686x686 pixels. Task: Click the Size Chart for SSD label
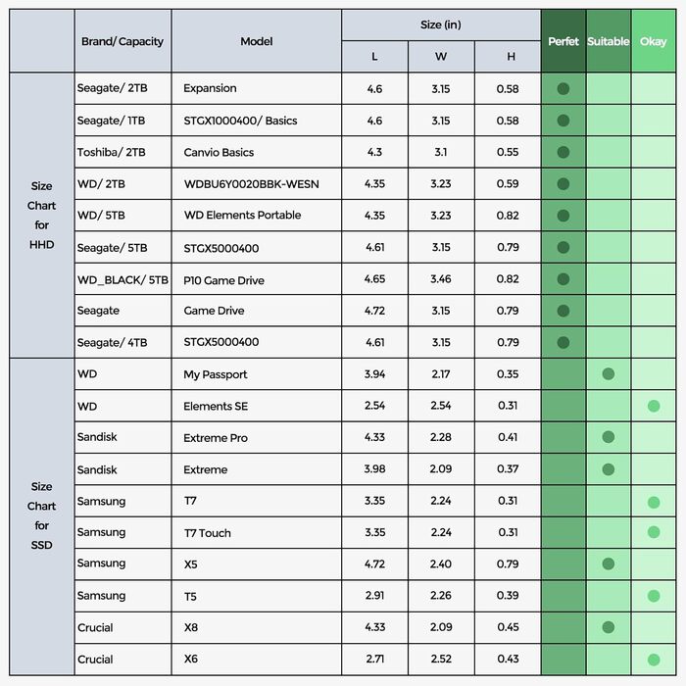(41, 515)
